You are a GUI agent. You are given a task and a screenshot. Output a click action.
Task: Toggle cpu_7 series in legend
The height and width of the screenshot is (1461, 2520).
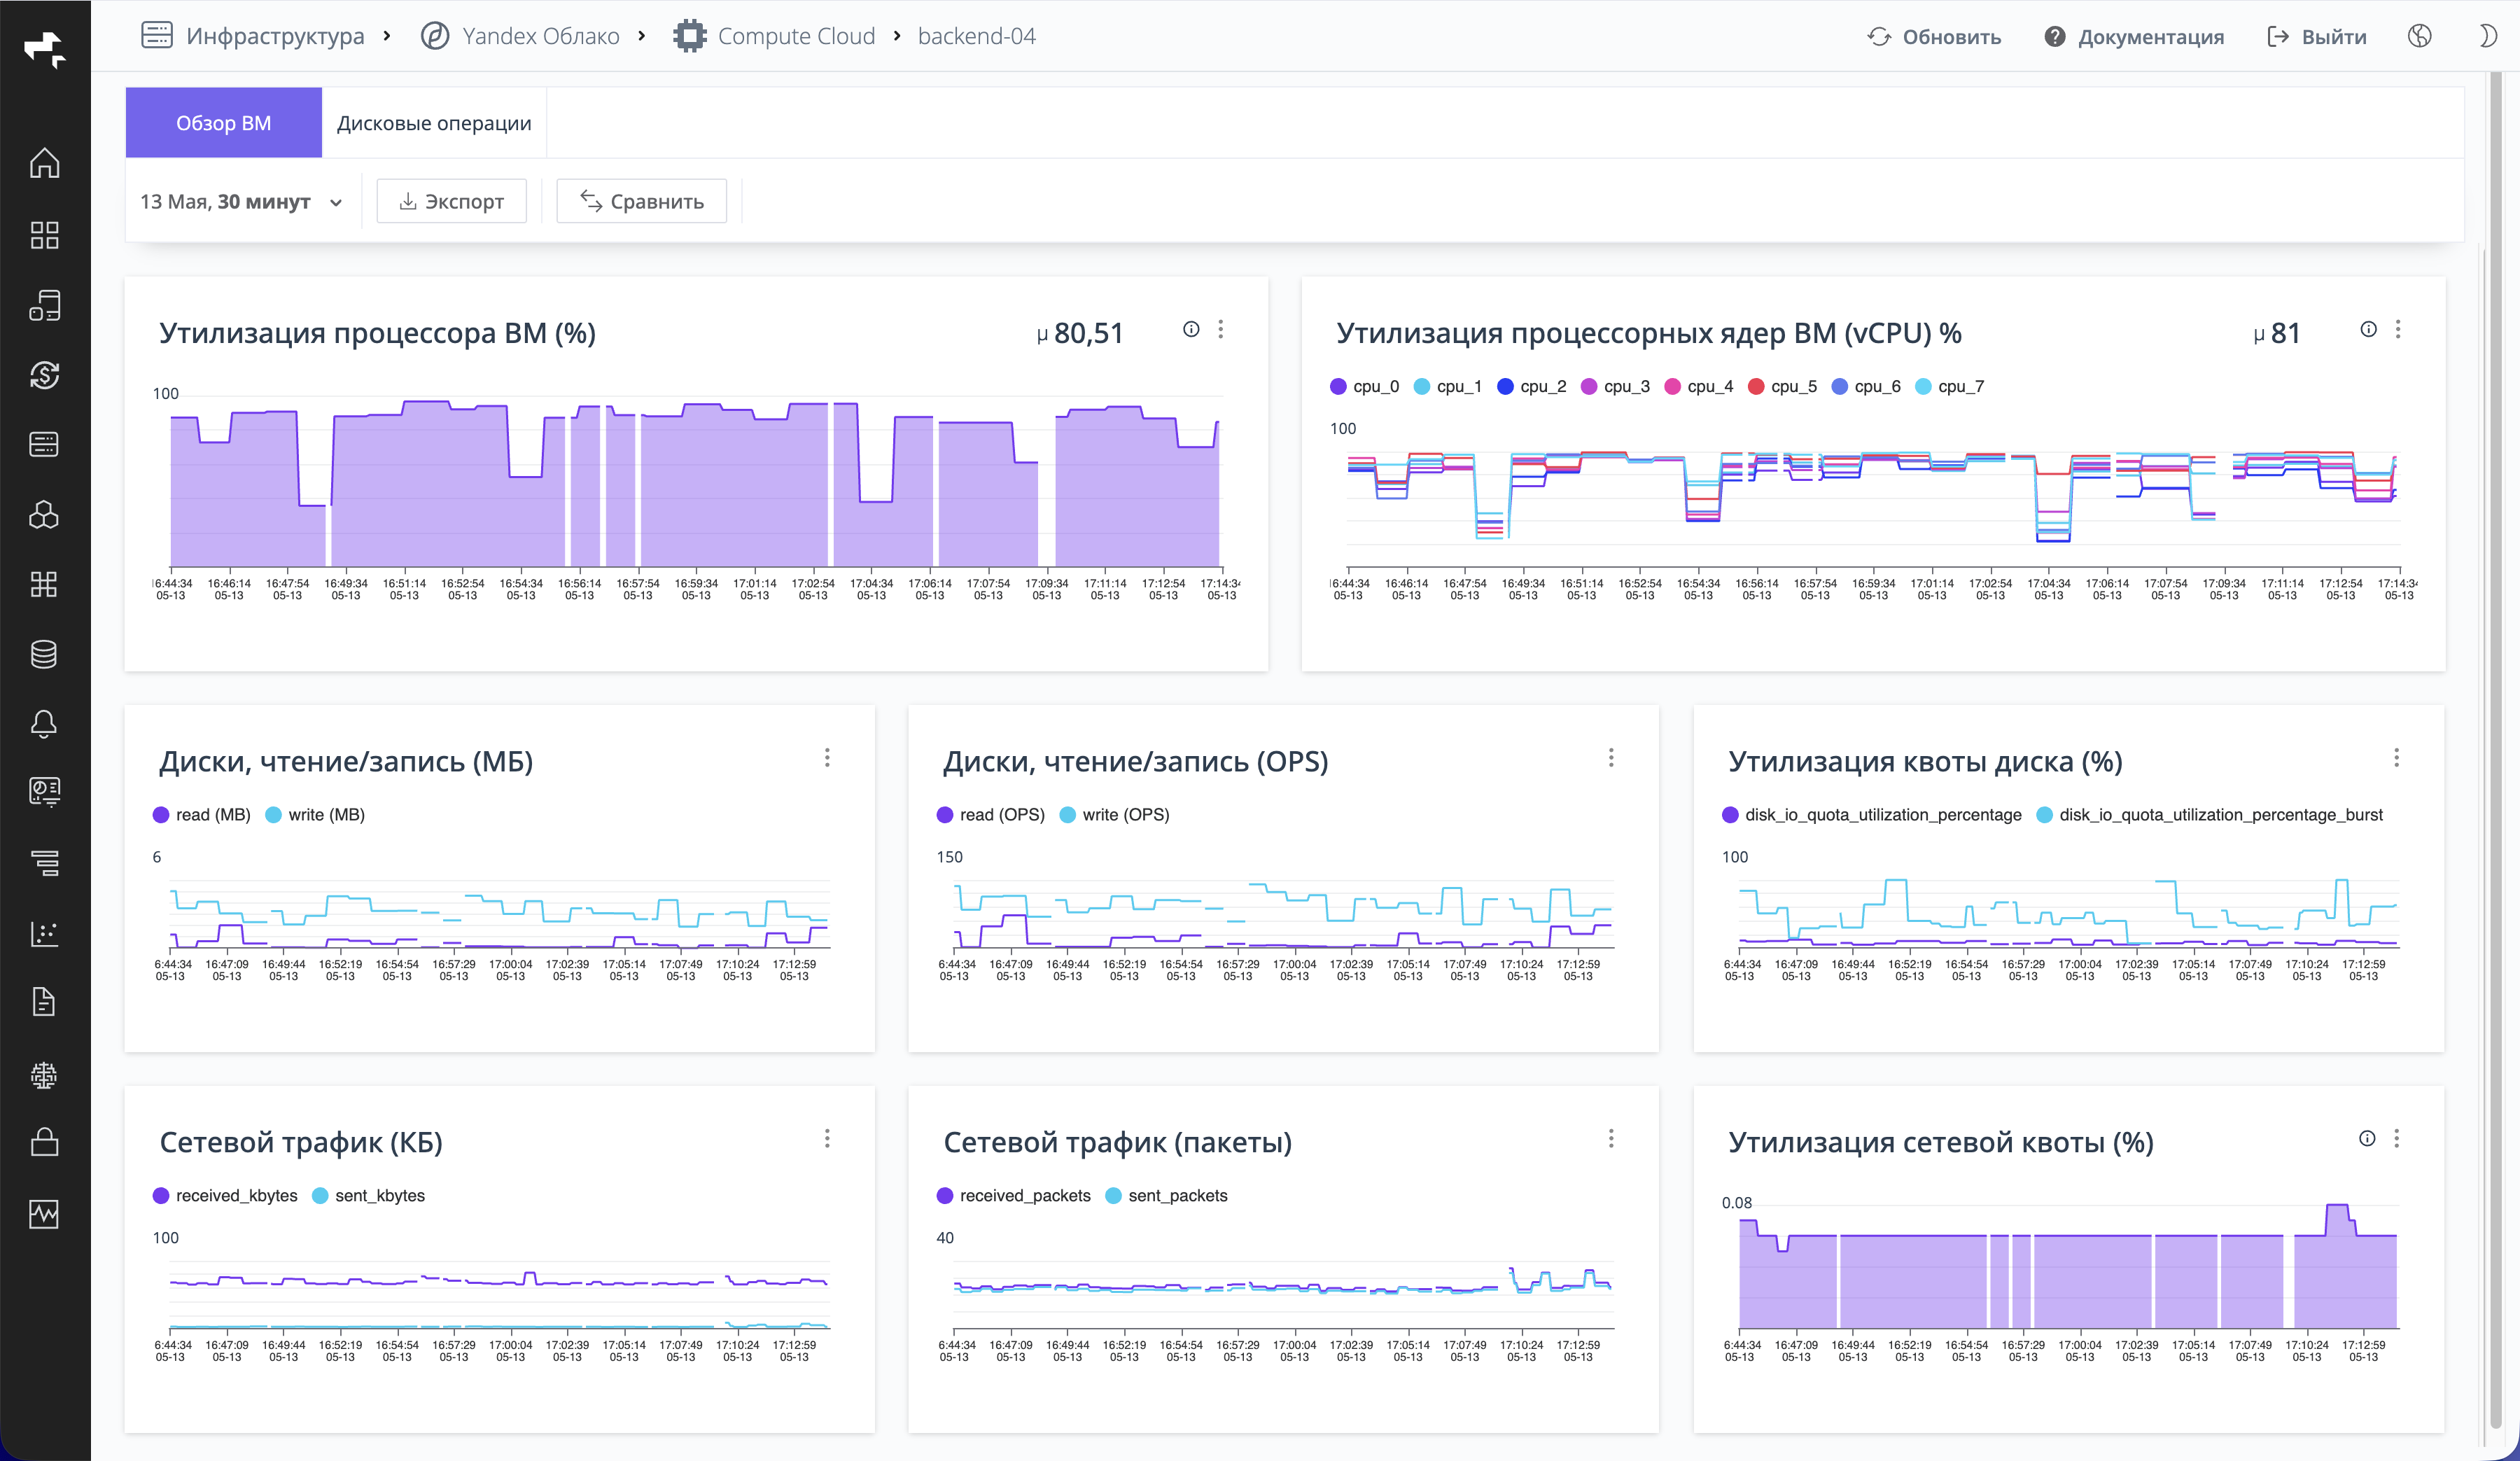tap(1949, 387)
